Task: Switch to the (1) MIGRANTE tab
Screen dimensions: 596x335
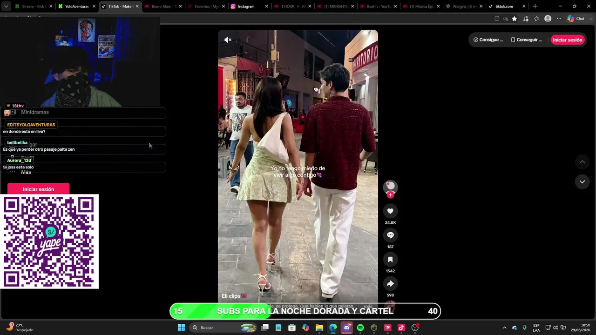Action: coord(335,7)
